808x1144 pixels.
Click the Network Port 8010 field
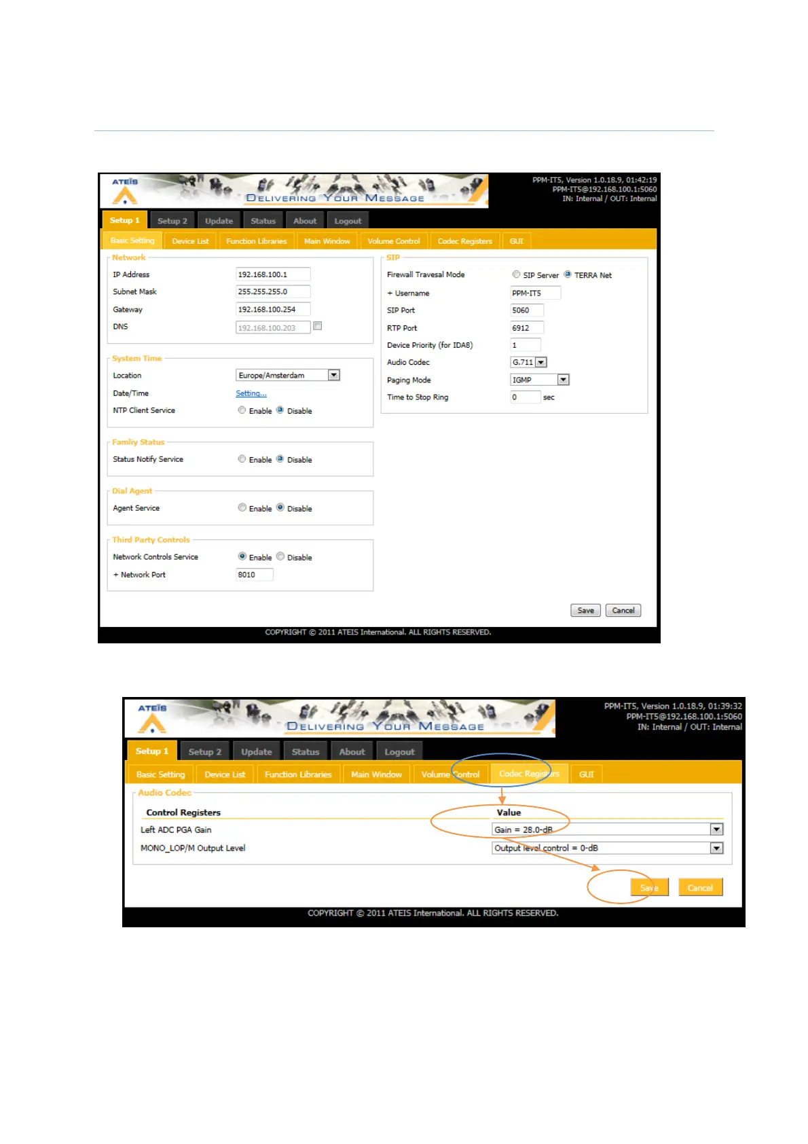coord(255,574)
